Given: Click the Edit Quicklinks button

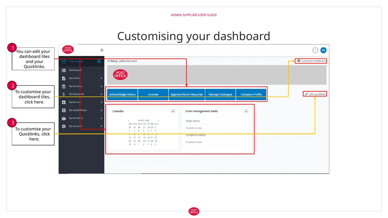Looking at the screenshot, I should click(315, 94).
